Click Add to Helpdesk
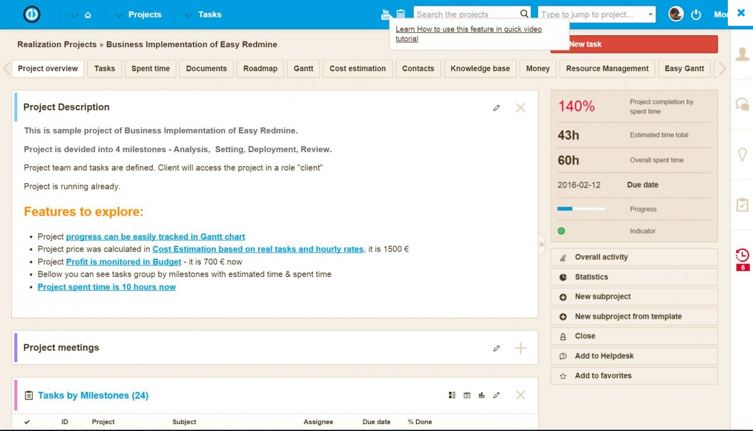This screenshot has width=753, height=431. pyautogui.click(x=634, y=355)
